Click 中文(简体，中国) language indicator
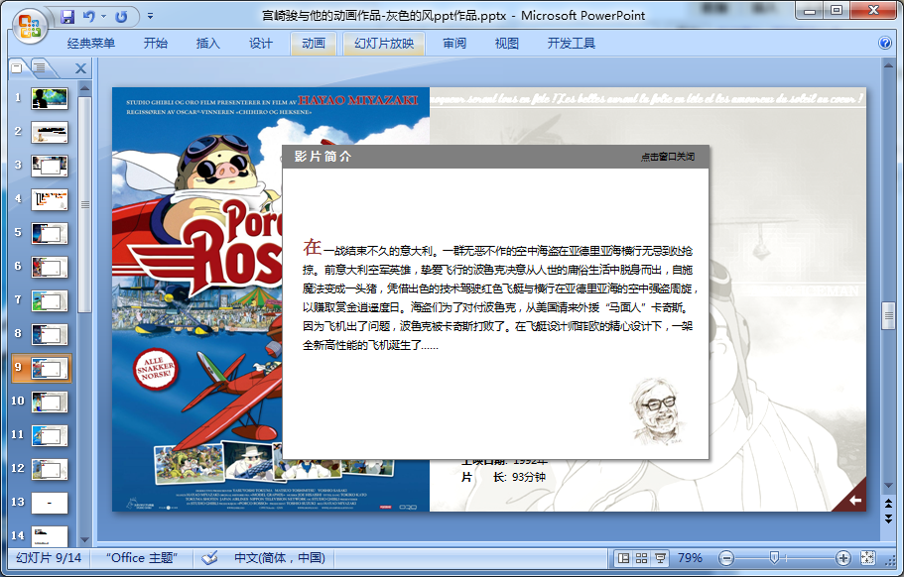Image resolution: width=904 pixels, height=577 pixels. point(280,558)
